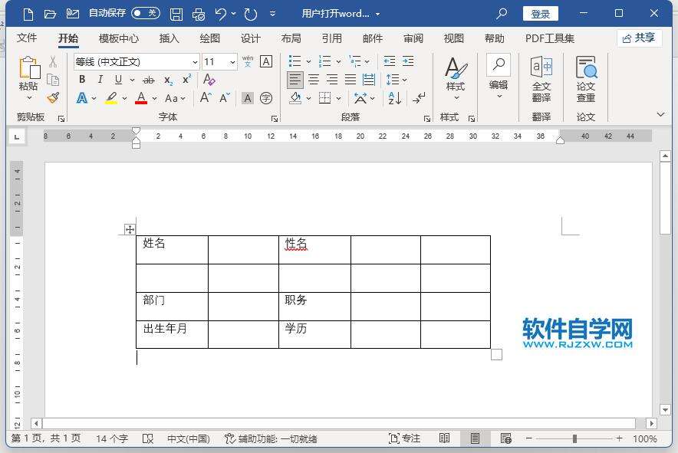Image resolution: width=678 pixels, height=453 pixels.
Task: Toggle Superscript formatting
Action: 187,80
